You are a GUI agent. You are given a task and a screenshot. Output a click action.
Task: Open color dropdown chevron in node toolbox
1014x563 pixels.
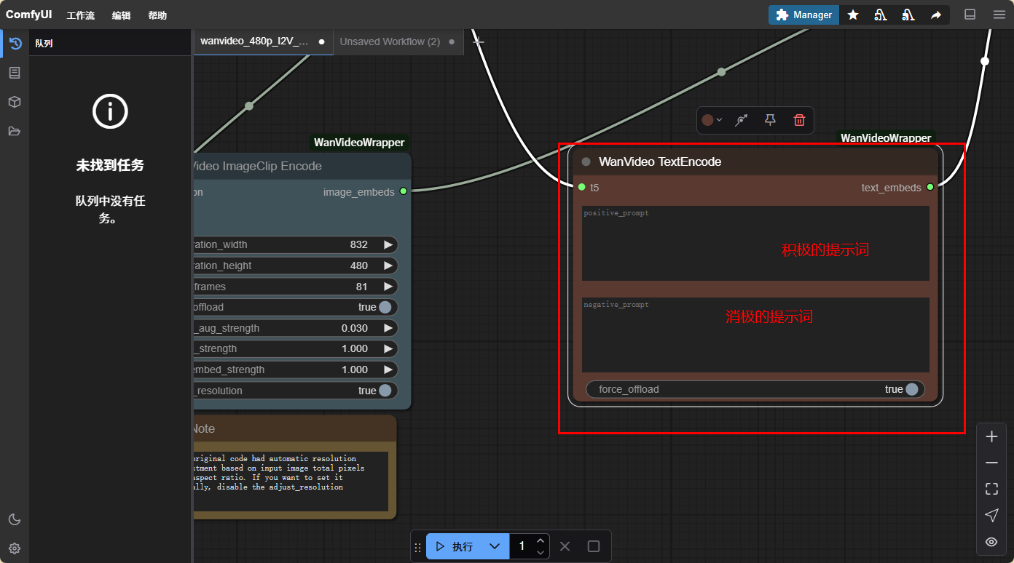719,120
